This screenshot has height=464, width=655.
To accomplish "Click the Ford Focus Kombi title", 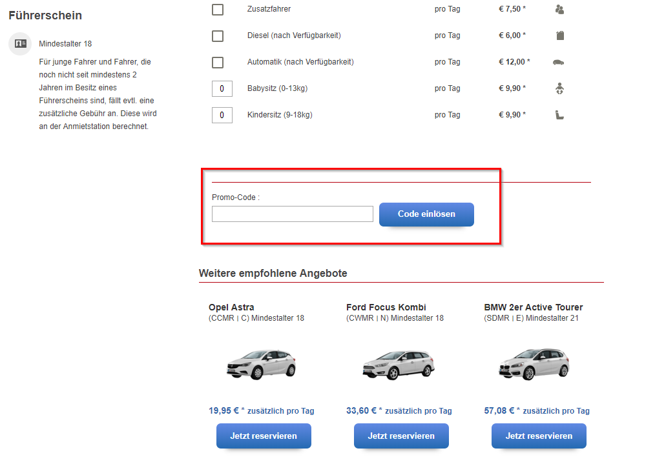I will point(386,307).
